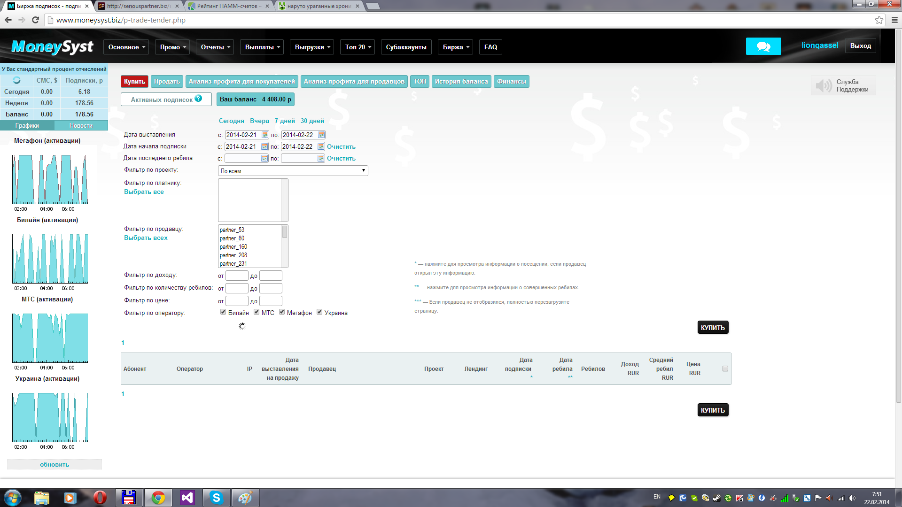Open Skype from the Windows taskbar

pyautogui.click(x=216, y=498)
